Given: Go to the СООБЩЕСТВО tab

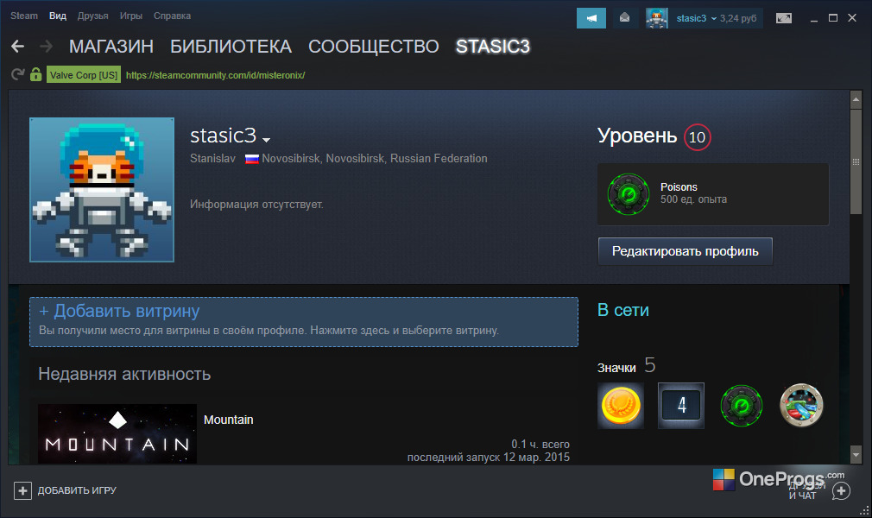Looking at the screenshot, I should click(374, 46).
